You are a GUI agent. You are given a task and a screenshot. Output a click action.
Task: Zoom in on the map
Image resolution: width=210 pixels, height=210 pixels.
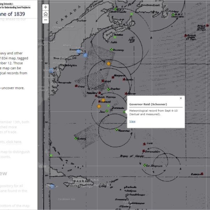point(45,7)
